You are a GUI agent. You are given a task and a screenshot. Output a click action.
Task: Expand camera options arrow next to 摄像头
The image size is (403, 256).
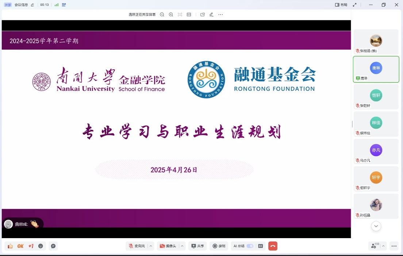(x=182, y=246)
